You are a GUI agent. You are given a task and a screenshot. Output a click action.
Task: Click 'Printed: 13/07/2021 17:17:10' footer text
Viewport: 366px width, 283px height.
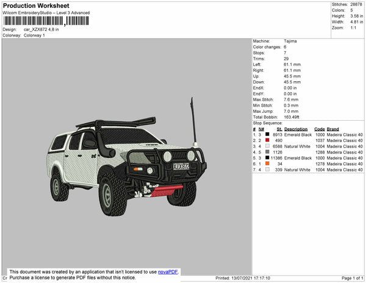coord(243,278)
